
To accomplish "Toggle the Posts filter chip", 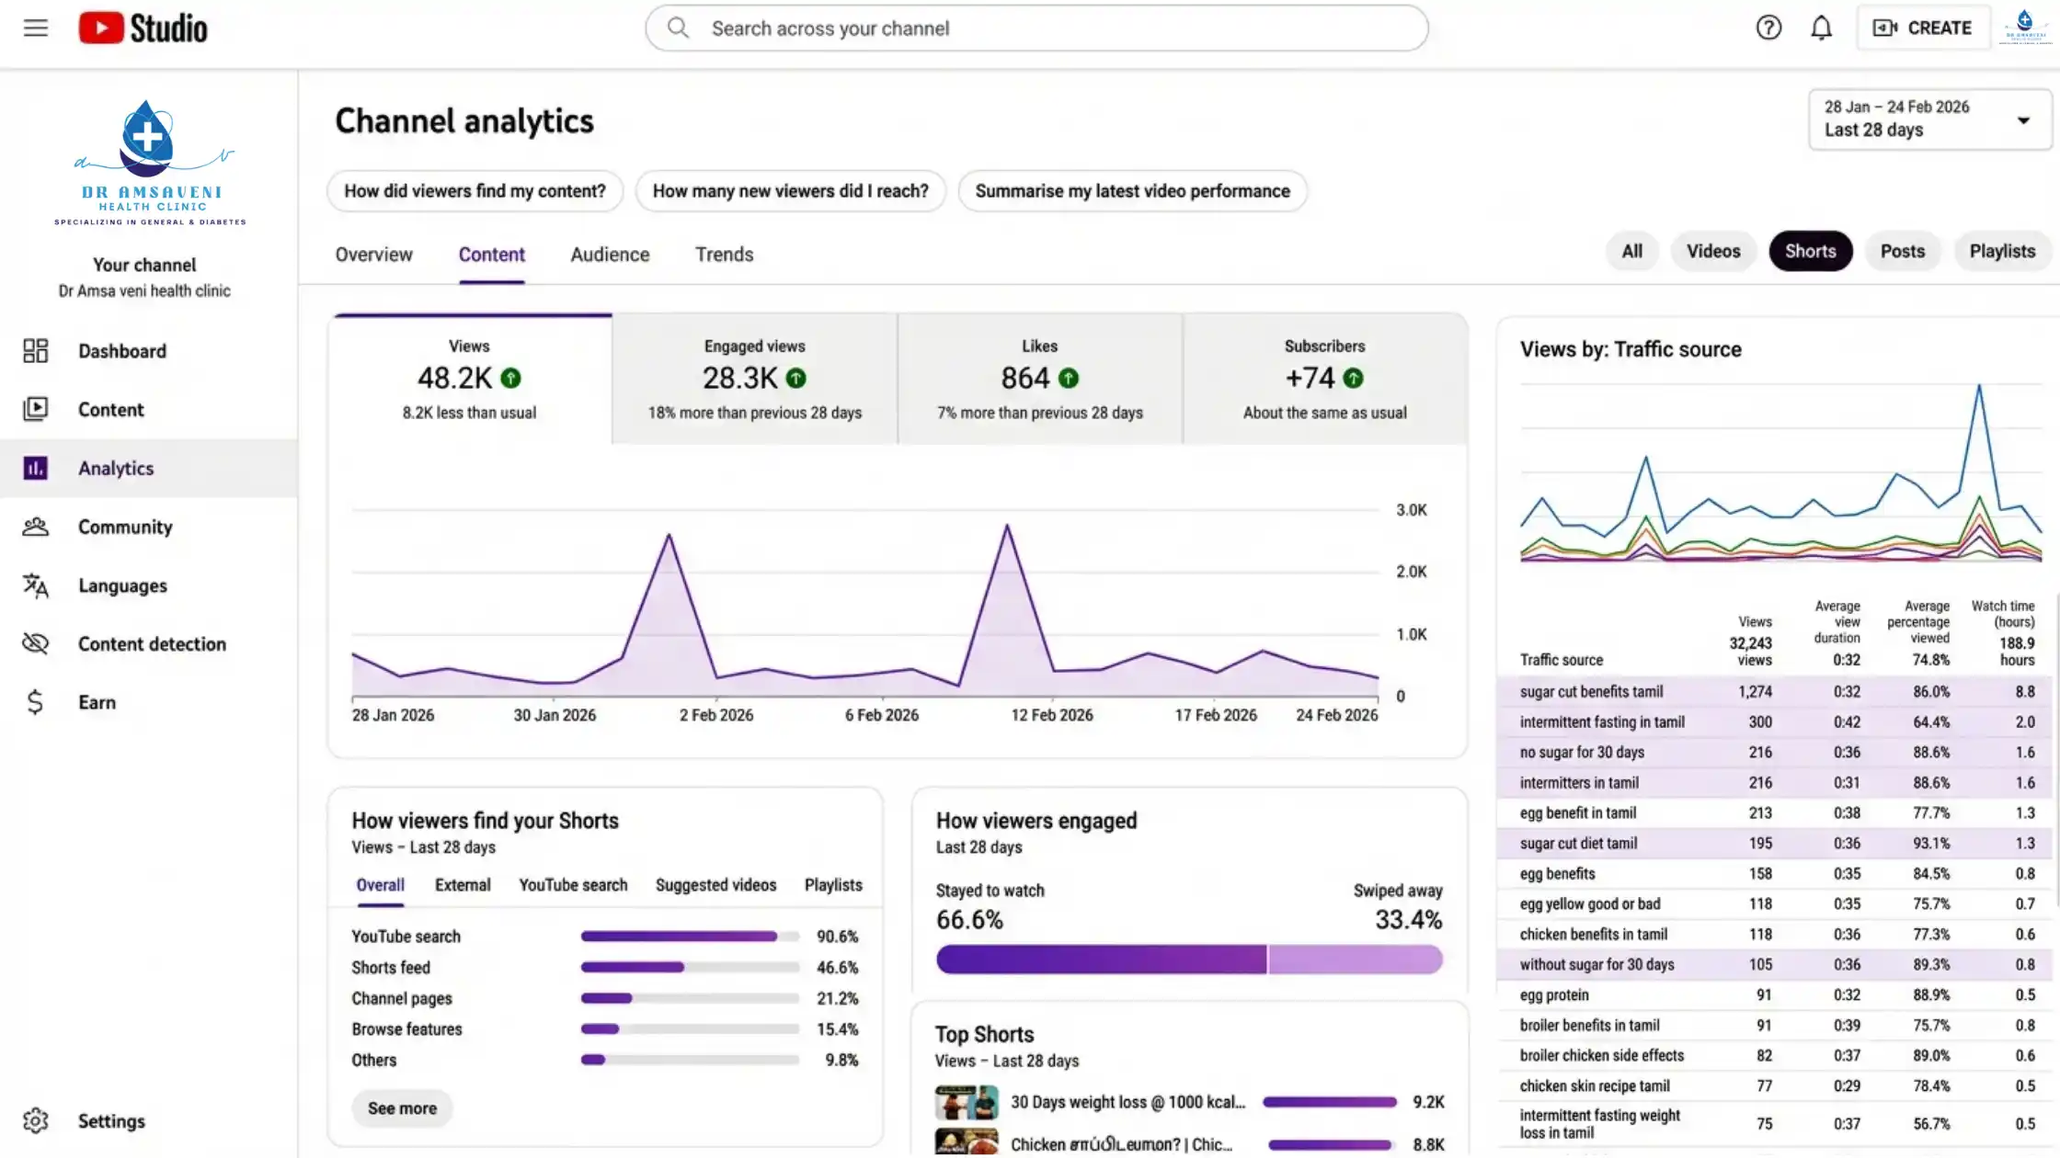I will pos(1902,251).
